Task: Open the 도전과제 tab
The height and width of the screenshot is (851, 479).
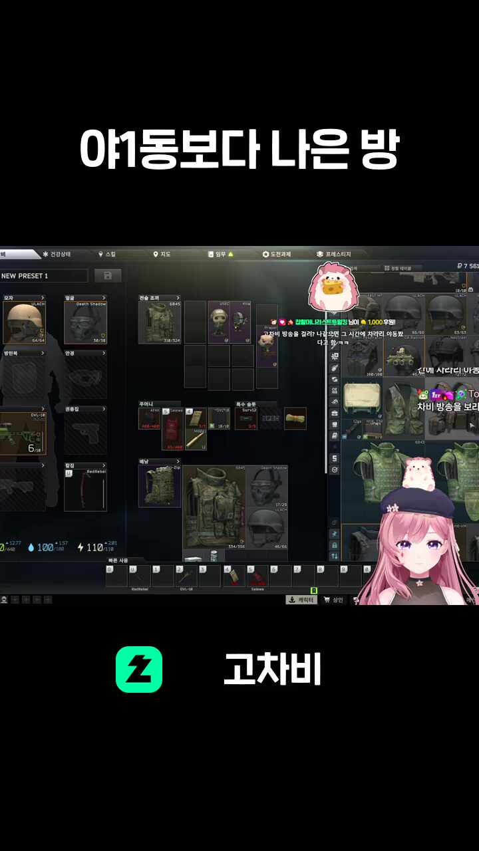Action: pyautogui.click(x=277, y=254)
